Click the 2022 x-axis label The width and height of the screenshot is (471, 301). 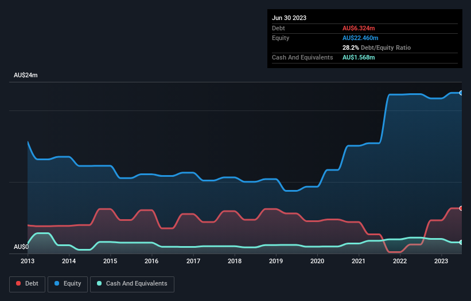click(400, 261)
